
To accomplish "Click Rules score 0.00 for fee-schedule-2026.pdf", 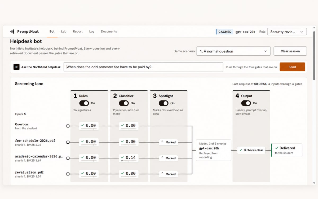I will pos(89,142).
